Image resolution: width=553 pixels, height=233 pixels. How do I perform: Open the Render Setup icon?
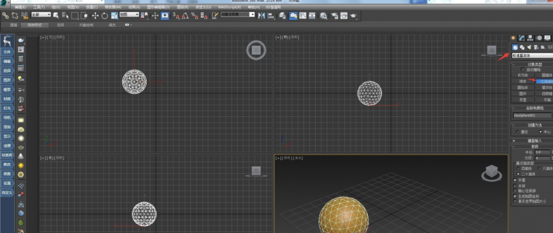pyautogui.click(x=334, y=15)
